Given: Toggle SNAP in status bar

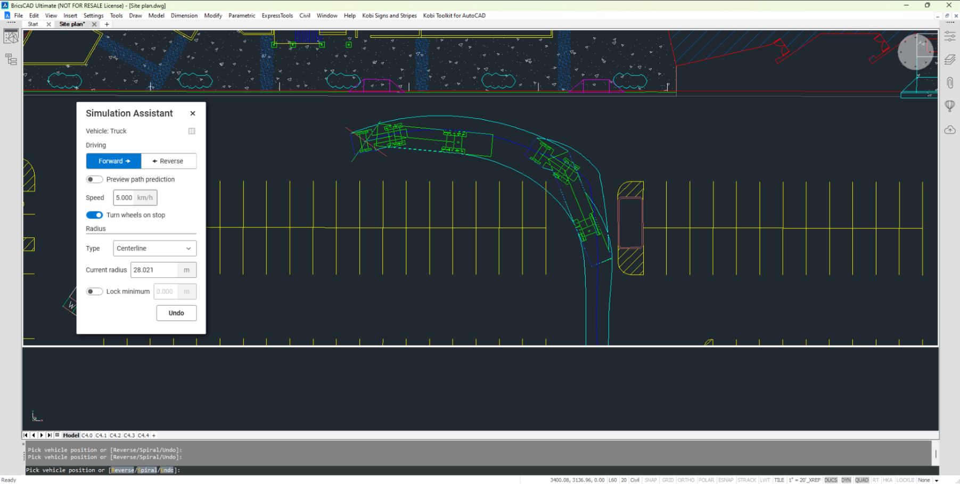Looking at the screenshot, I should (651, 480).
